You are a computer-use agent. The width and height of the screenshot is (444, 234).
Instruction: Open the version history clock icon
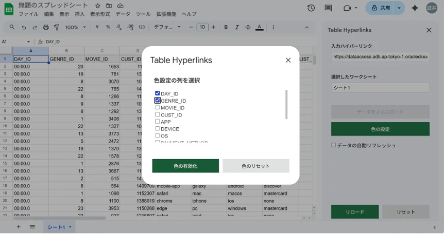coord(311,8)
